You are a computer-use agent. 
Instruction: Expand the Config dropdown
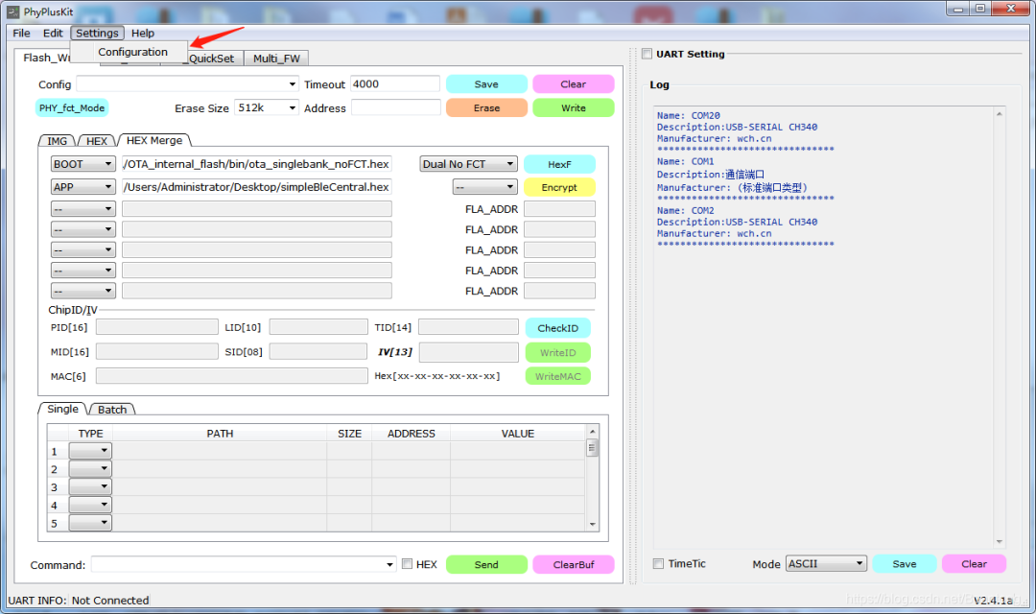point(292,83)
